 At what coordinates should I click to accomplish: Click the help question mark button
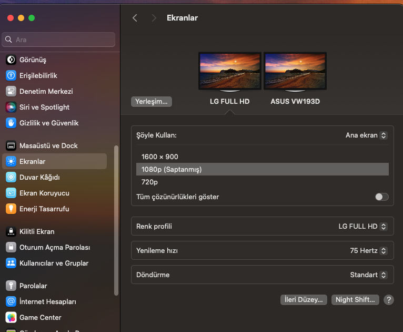[x=389, y=300]
